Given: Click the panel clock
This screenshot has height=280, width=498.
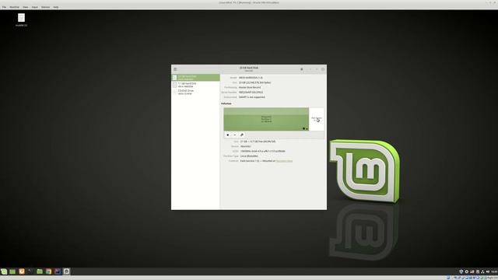Looking at the screenshot, I should click(x=494, y=271).
